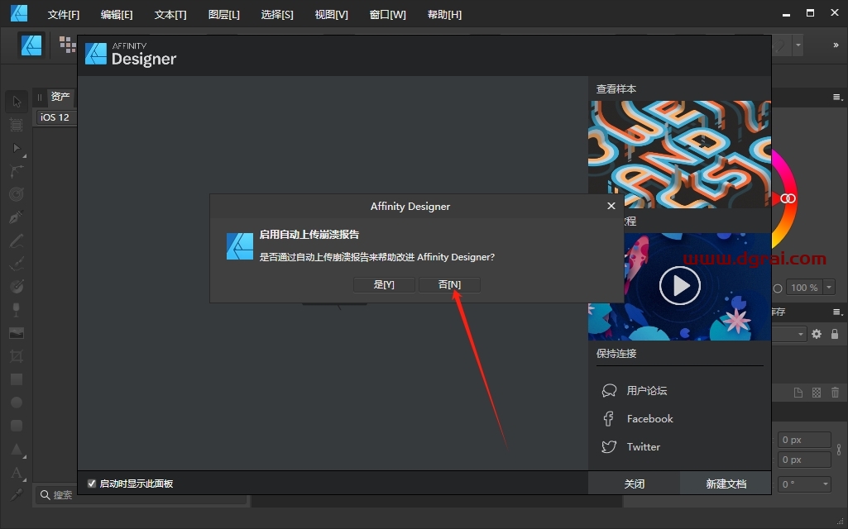Open the 文本[T] menu
This screenshot has height=529, width=848.
pos(170,15)
